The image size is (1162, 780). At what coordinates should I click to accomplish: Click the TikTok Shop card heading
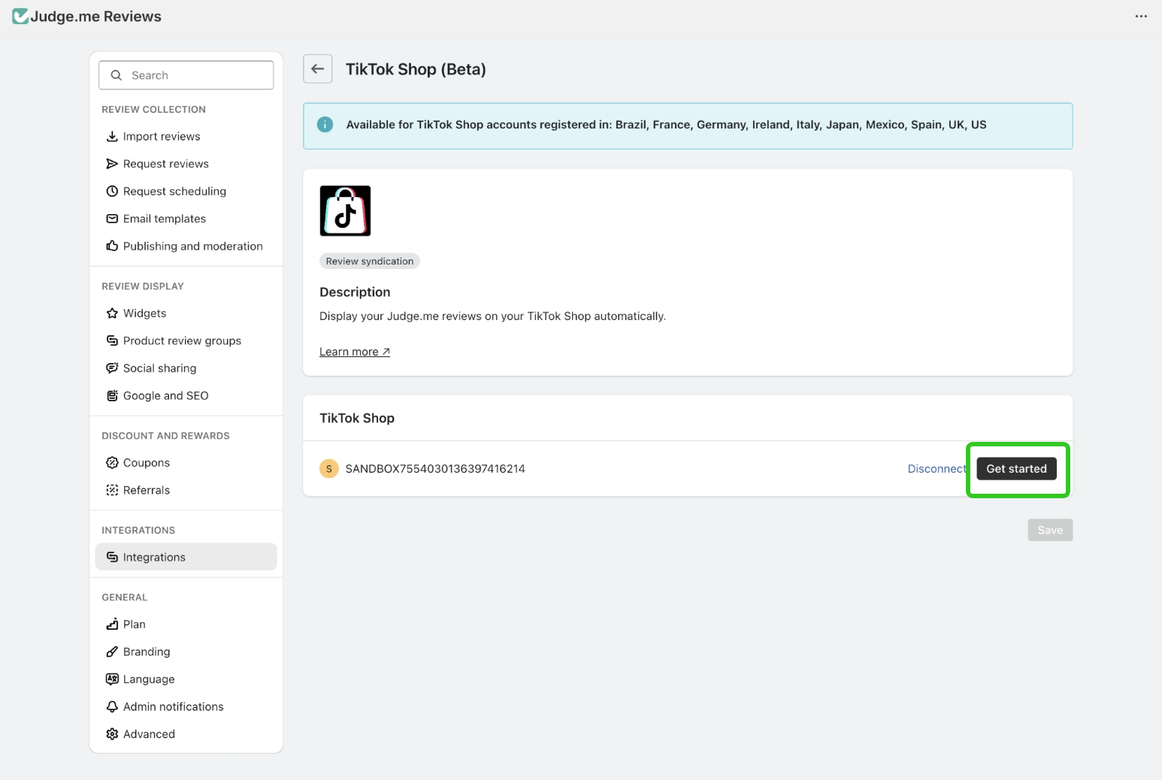click(357, 419)
